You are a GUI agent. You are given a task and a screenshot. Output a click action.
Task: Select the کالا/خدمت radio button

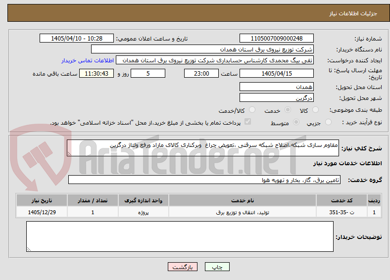coord(252,110)
